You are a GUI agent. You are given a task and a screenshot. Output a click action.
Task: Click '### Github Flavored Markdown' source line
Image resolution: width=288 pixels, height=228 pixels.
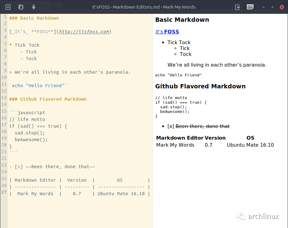[x=48, y=99]
